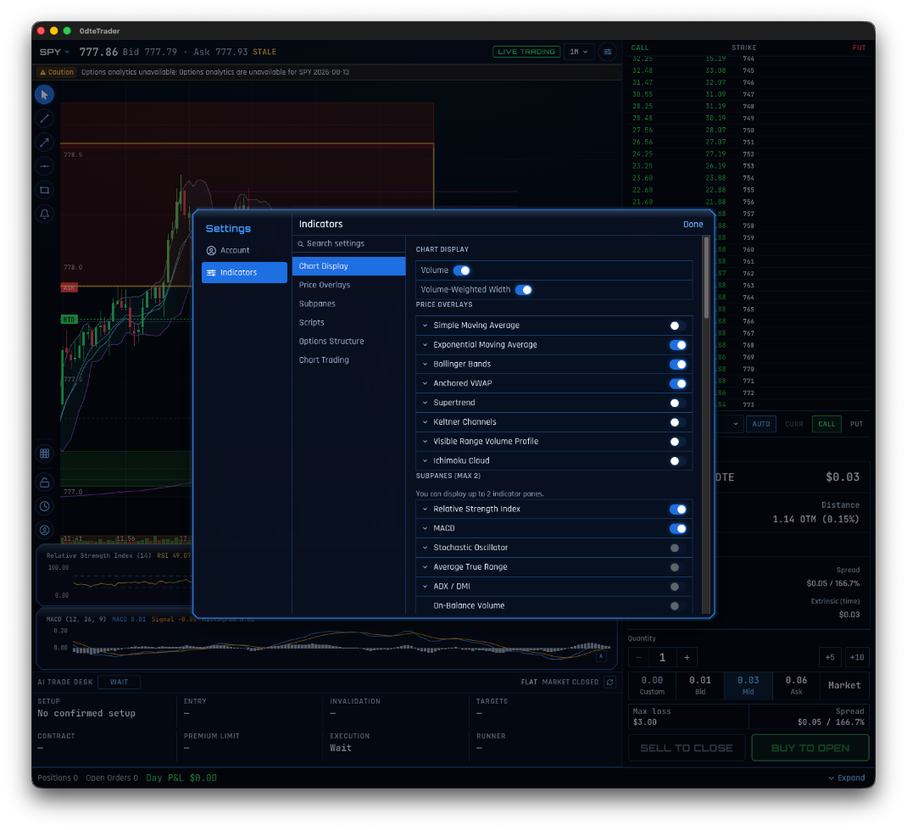The width and height of the screenshot is (907, 830).
Task: Increase quantity with plus button
Action: point(687,658)
